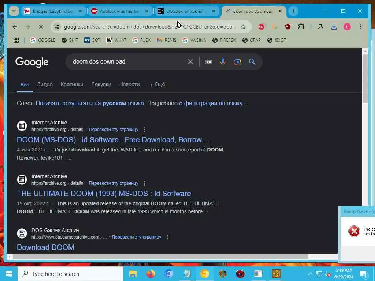
Task: Switch to the DOSBox tab
Action: coord(186,11)
